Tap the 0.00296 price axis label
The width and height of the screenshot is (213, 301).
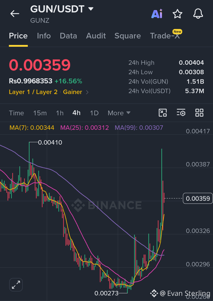click(198, 264)
